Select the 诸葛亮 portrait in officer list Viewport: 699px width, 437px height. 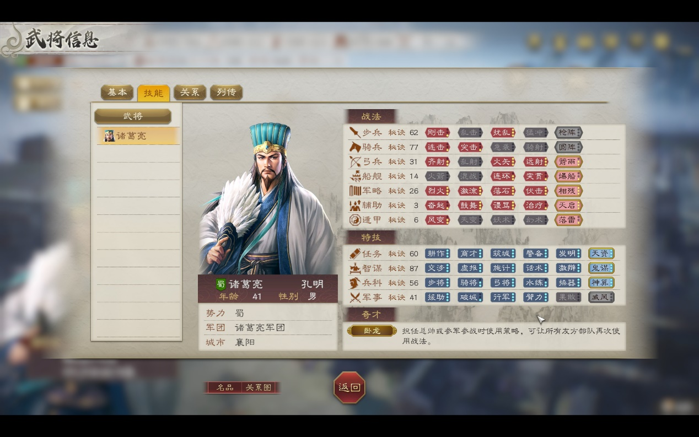point(109,136)
